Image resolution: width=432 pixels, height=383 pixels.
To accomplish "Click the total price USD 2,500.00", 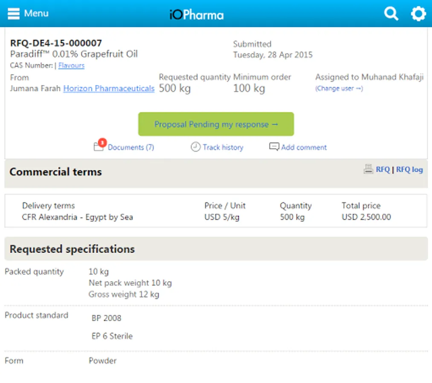I will tap(366, 217).
